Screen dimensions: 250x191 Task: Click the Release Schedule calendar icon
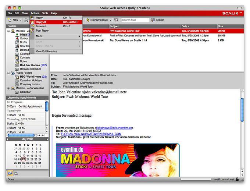click(x=17, y=69)
